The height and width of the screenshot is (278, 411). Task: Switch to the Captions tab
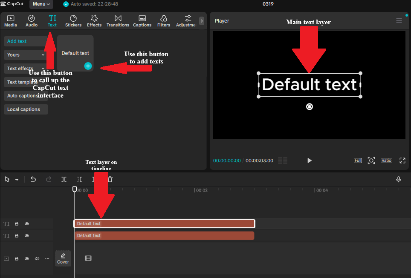point(142,20)
